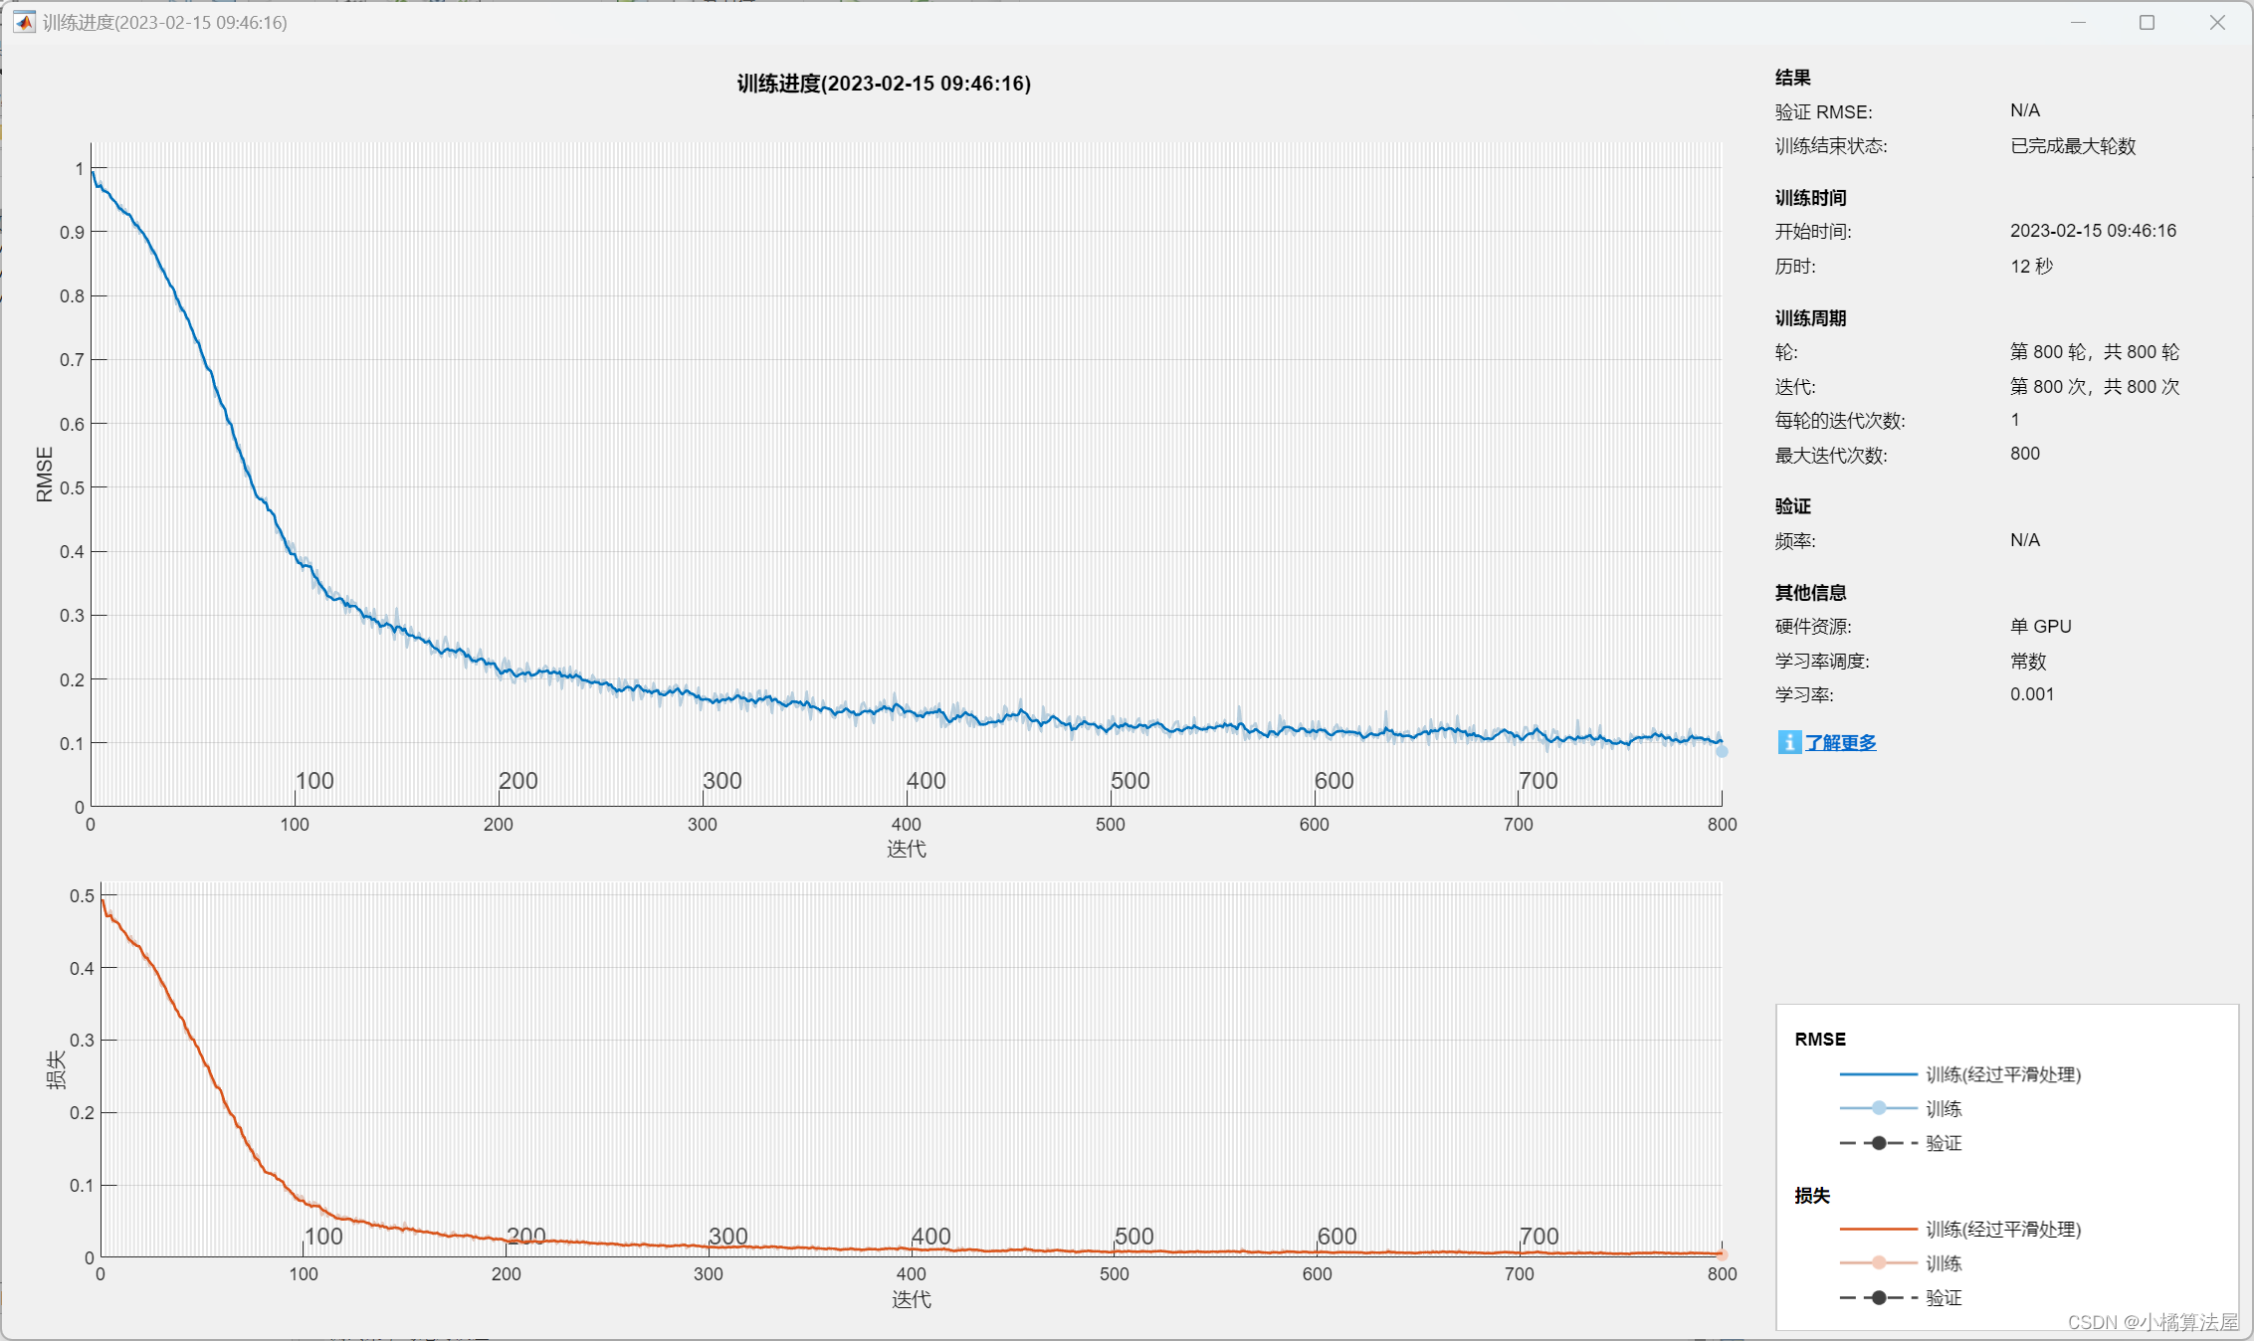Click the blue 训练(经过平滑处理) RMSE legend entry
2254x1341 pixels.
[x=1960, y=1074]
